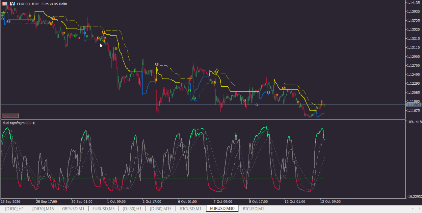The height and width of the screenshot is (213, 422).
Task: Click the 'dual tajmfrejm RSI H1' indicator label
Action: (x=19, y=123)
